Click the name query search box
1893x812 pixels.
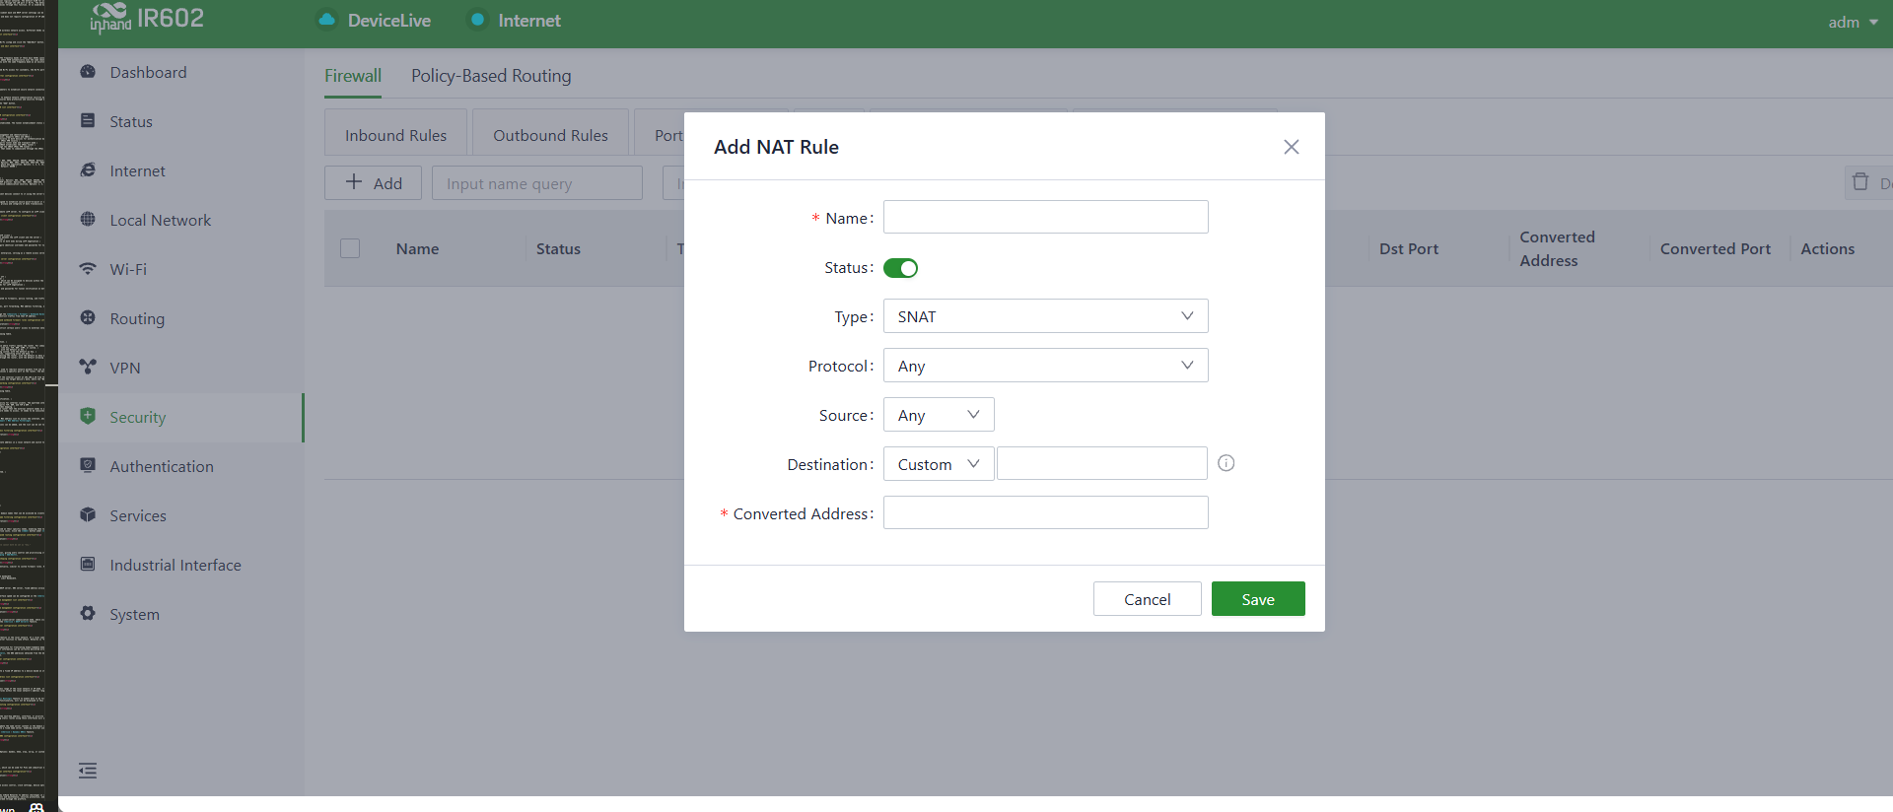tap(537, 183)
